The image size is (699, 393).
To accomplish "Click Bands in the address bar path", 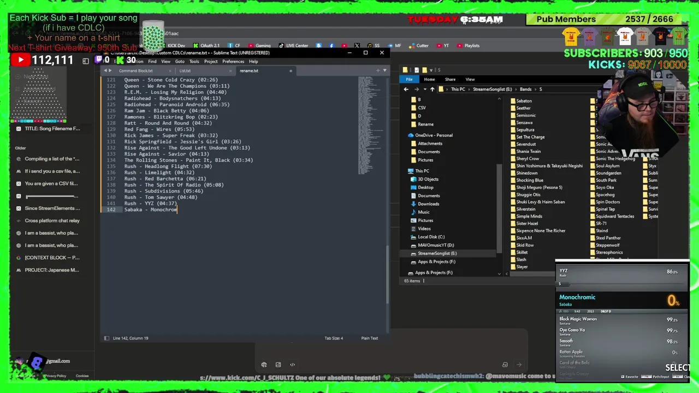I will point(526,89).
